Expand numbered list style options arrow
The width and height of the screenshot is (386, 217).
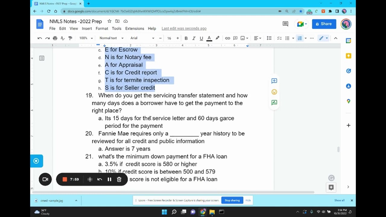tap(305, 38)
